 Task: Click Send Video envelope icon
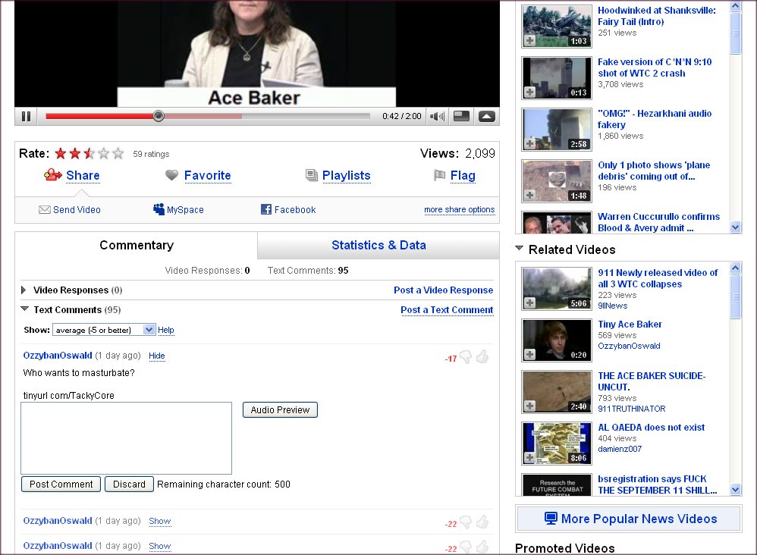coord(45,209)
